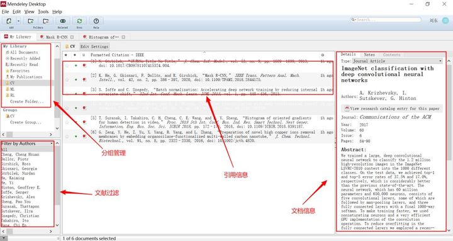The height and width of the screenshot is (241, 453).
Task: Click the Edit Settings button
Action: click(x=94, y=46)
